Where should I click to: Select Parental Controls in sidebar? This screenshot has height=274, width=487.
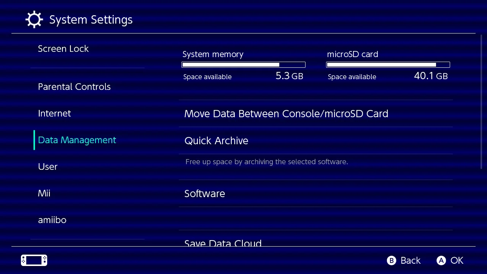pos(74,87)
